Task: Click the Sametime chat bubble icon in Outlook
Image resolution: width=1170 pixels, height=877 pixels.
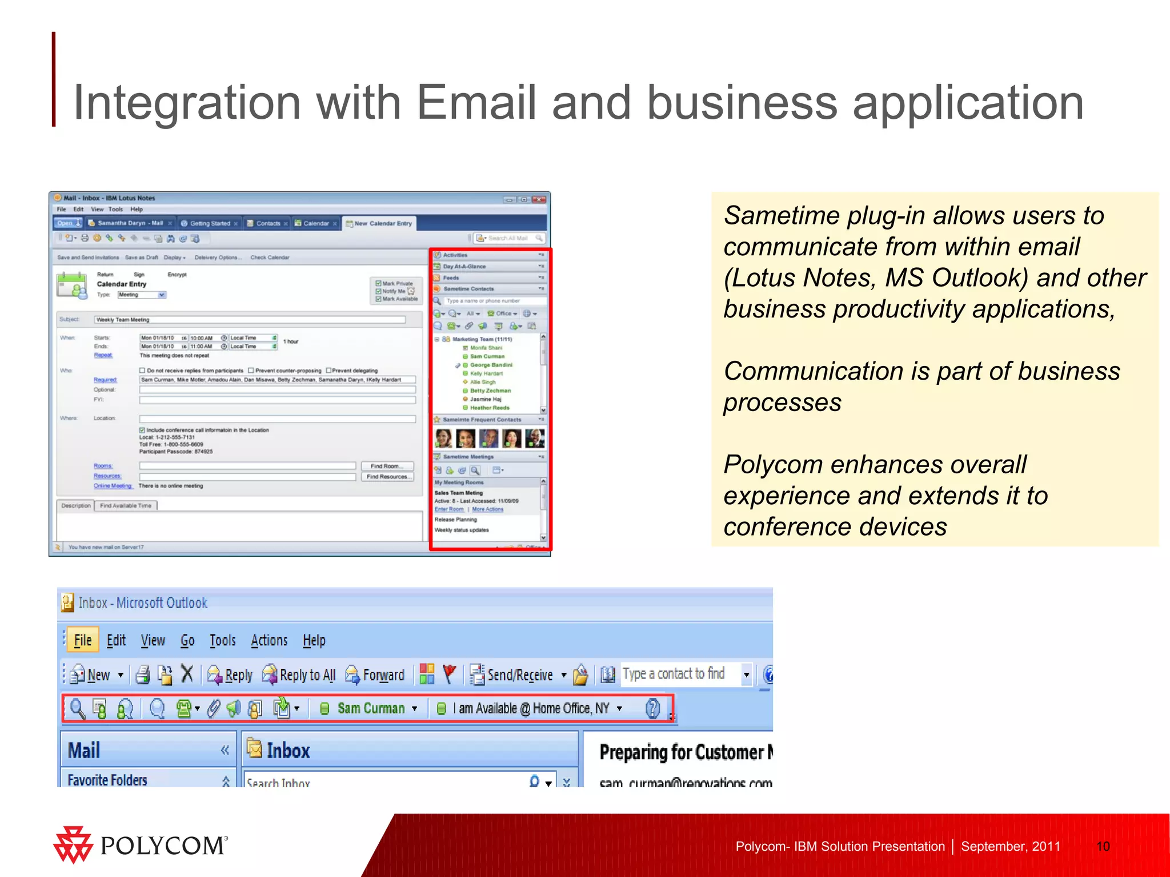Action: pyautogui.click(x=157, y=709)
